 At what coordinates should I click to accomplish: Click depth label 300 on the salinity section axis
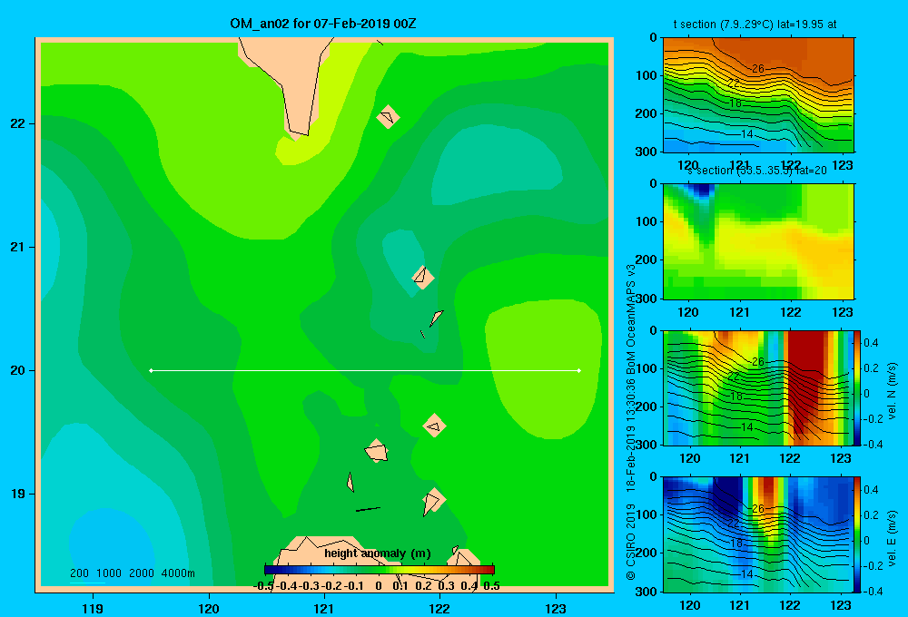click(x=646, y=299)
